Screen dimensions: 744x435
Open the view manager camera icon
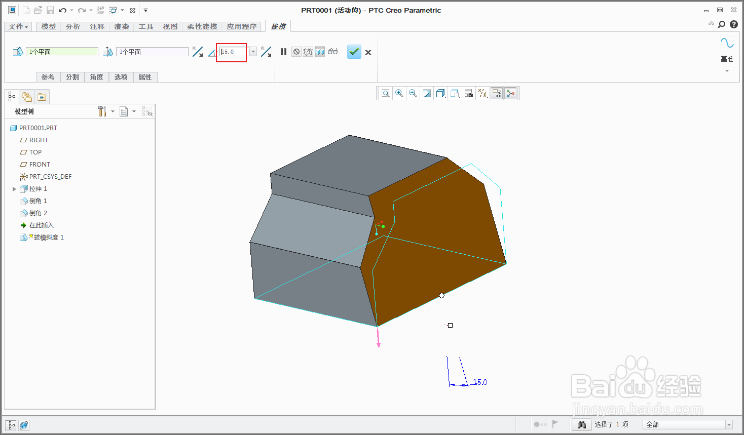pyautogui.click(x=469, y=93)
